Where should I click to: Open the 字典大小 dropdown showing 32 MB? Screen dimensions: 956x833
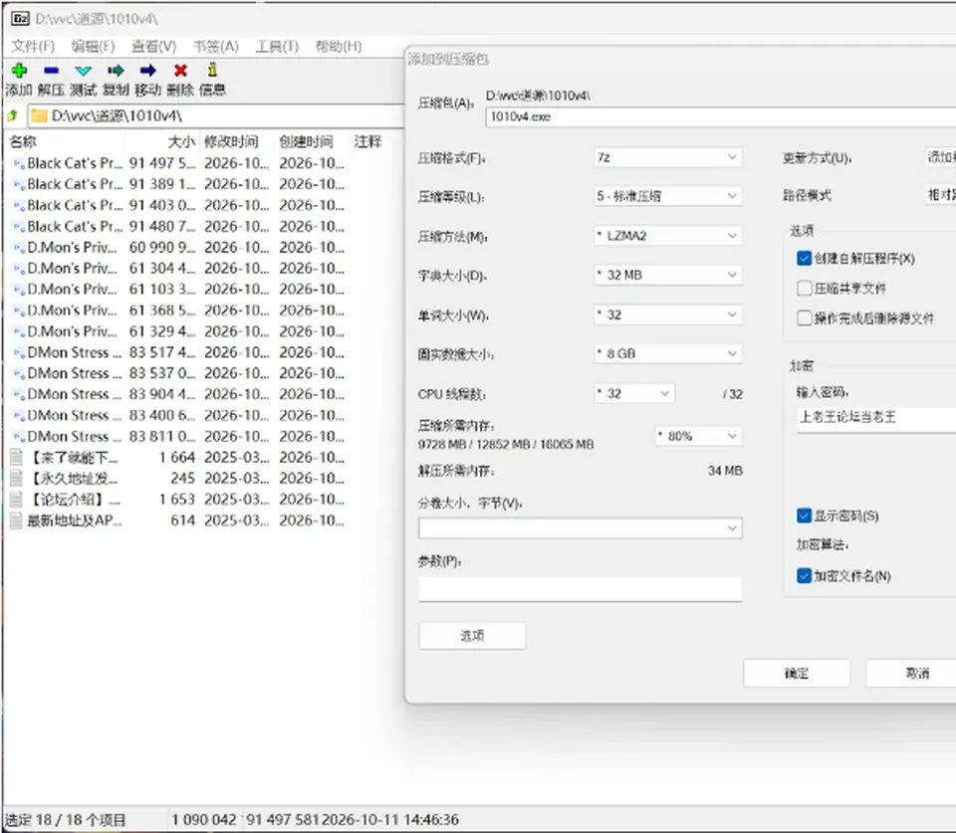pyautogui.click(x=667, y=276)
